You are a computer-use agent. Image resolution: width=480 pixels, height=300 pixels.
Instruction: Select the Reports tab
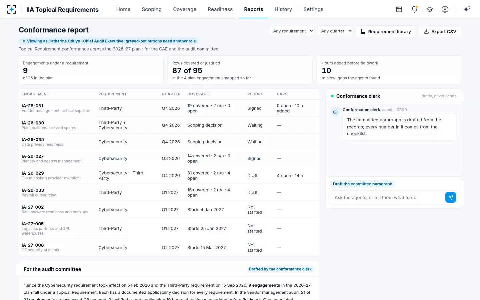pos(254,9)
